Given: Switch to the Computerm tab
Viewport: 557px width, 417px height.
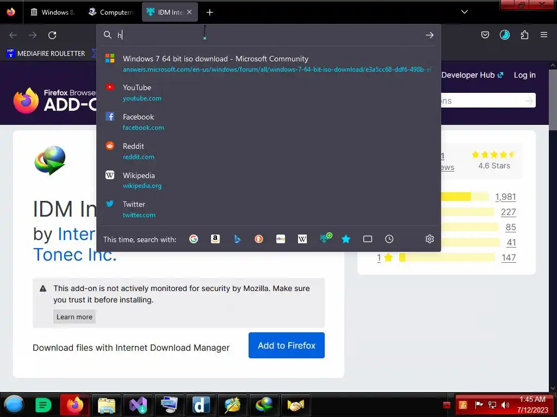Looking at the screenshot, I should [111, 12].
